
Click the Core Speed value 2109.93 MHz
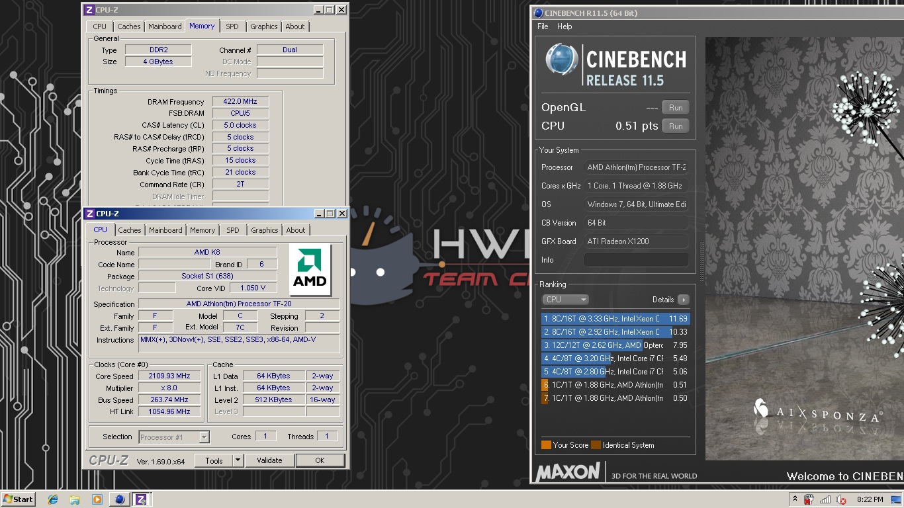(169, 376)
